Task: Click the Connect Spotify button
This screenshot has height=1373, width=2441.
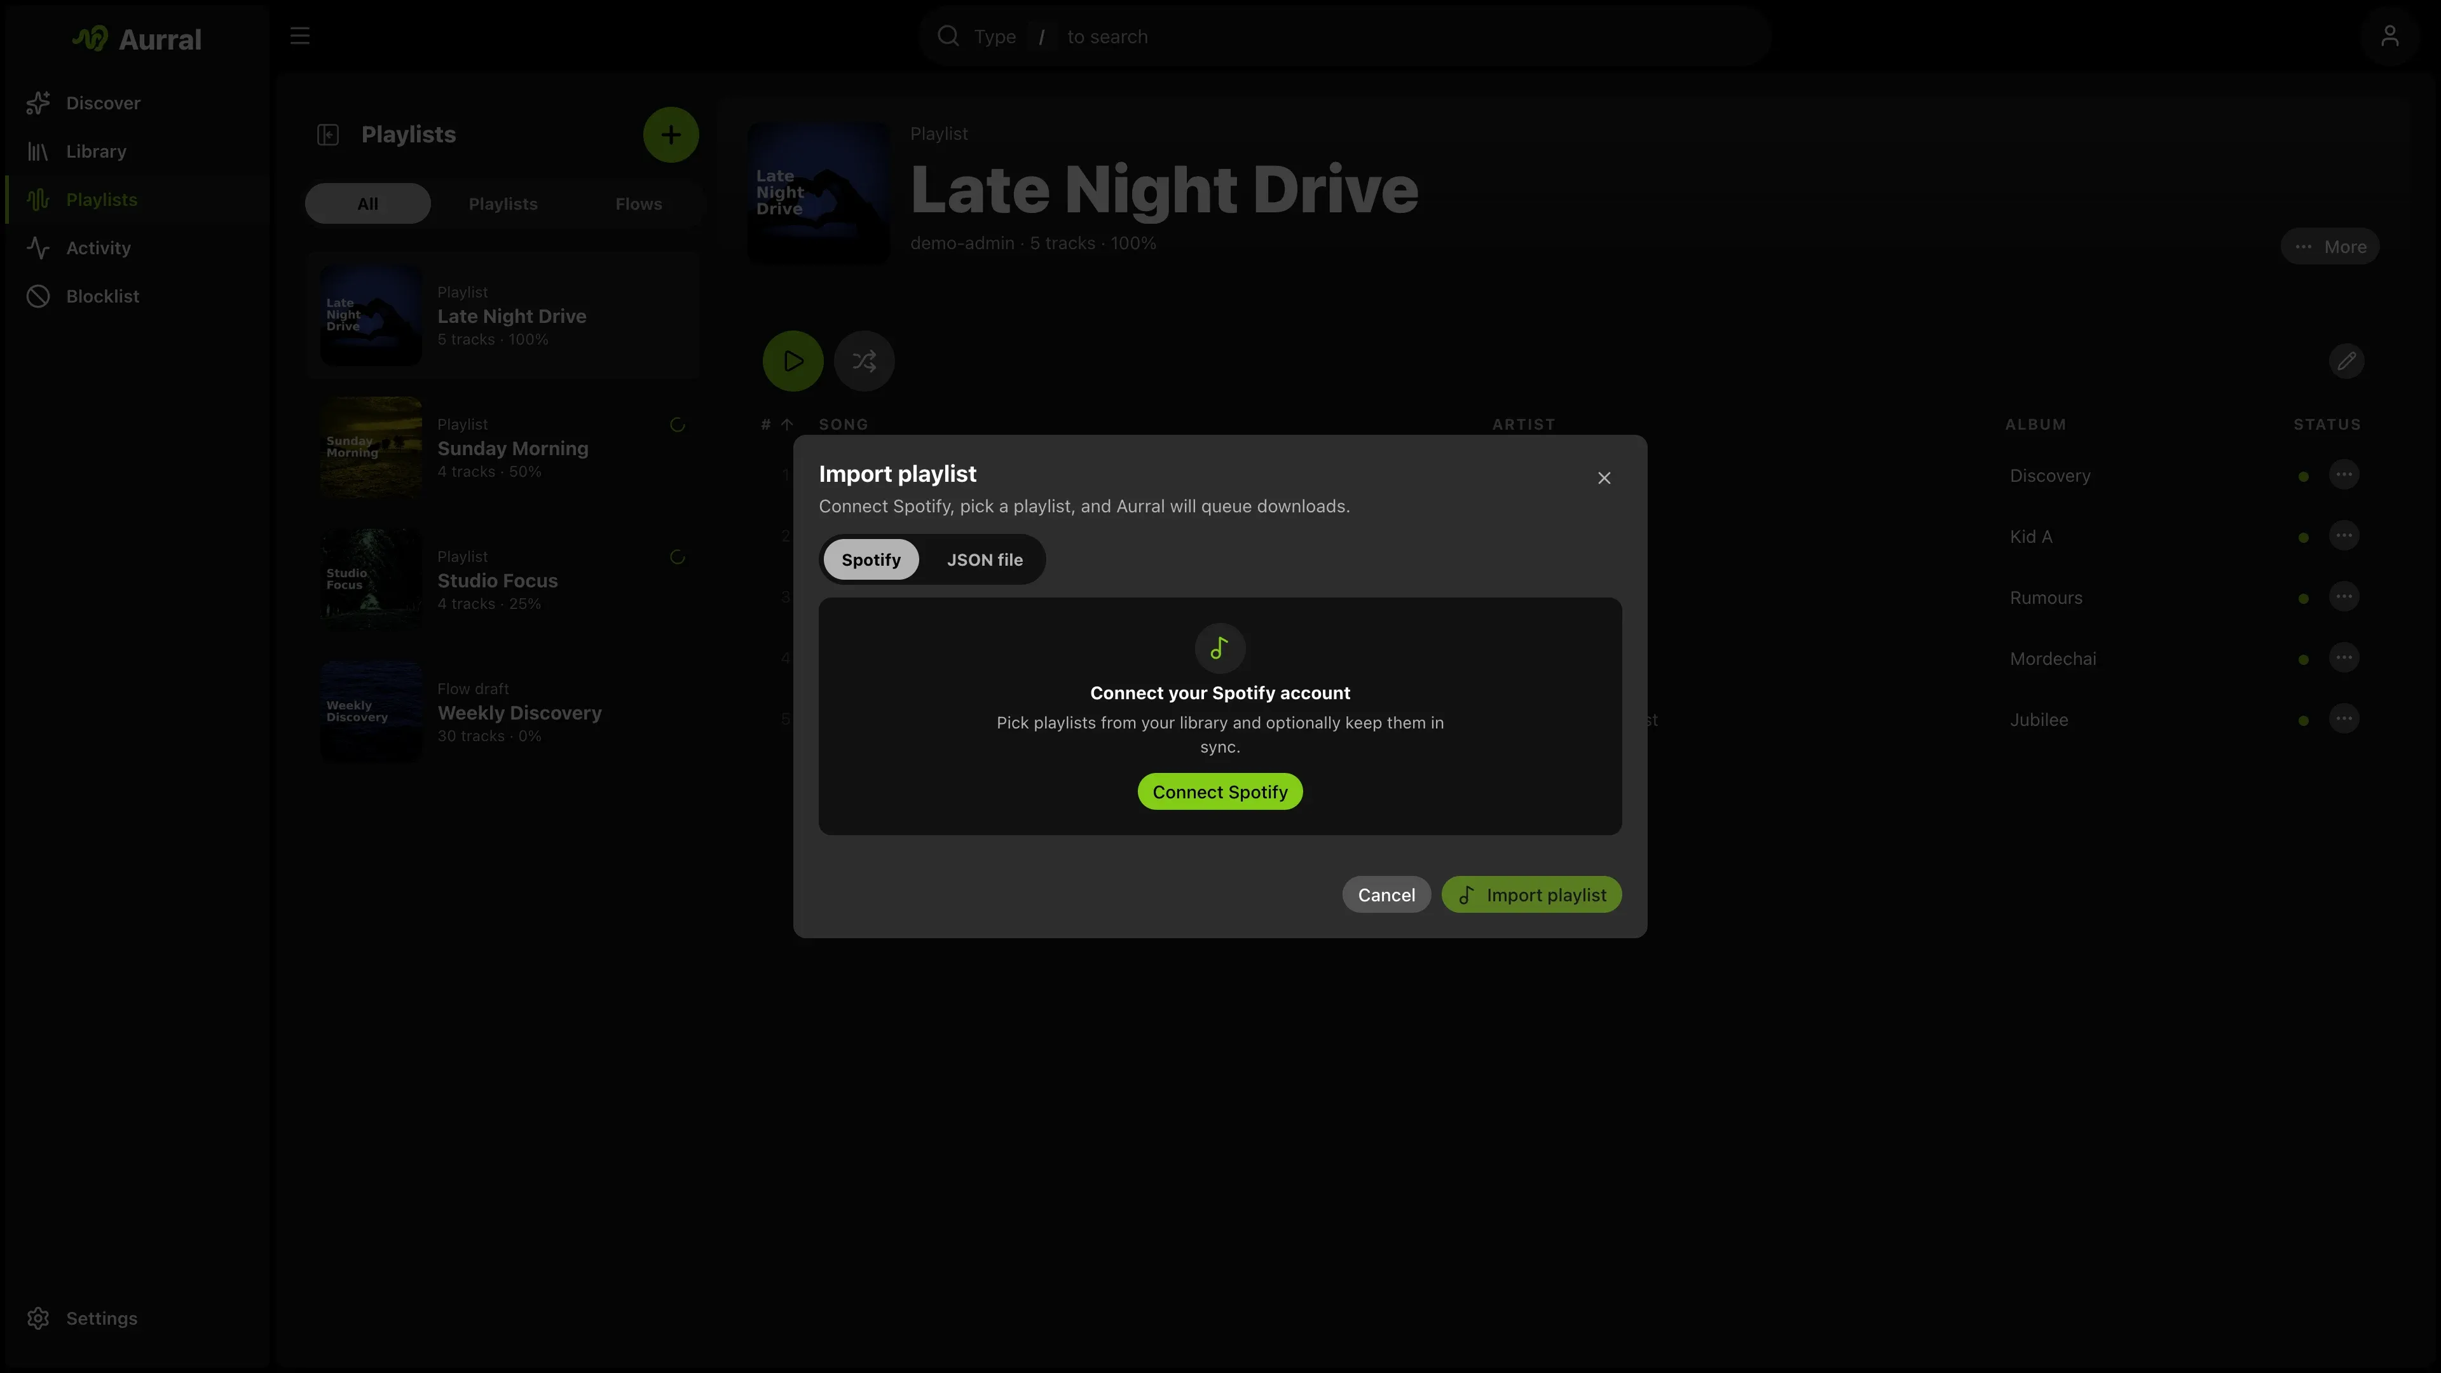Action: (1220, 791)
